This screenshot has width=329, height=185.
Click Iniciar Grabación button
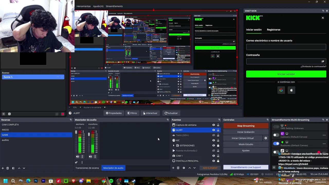246,132
